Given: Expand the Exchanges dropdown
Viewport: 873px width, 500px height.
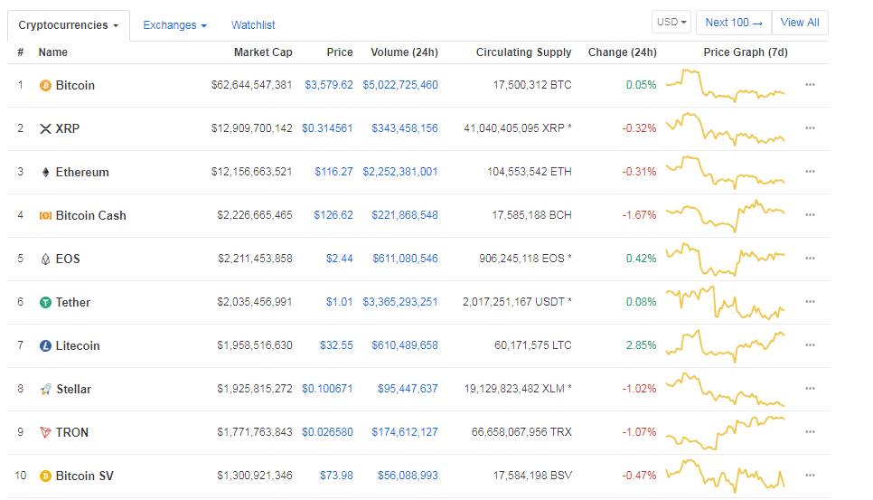Looking at the screenshot, I should (174, 25).
